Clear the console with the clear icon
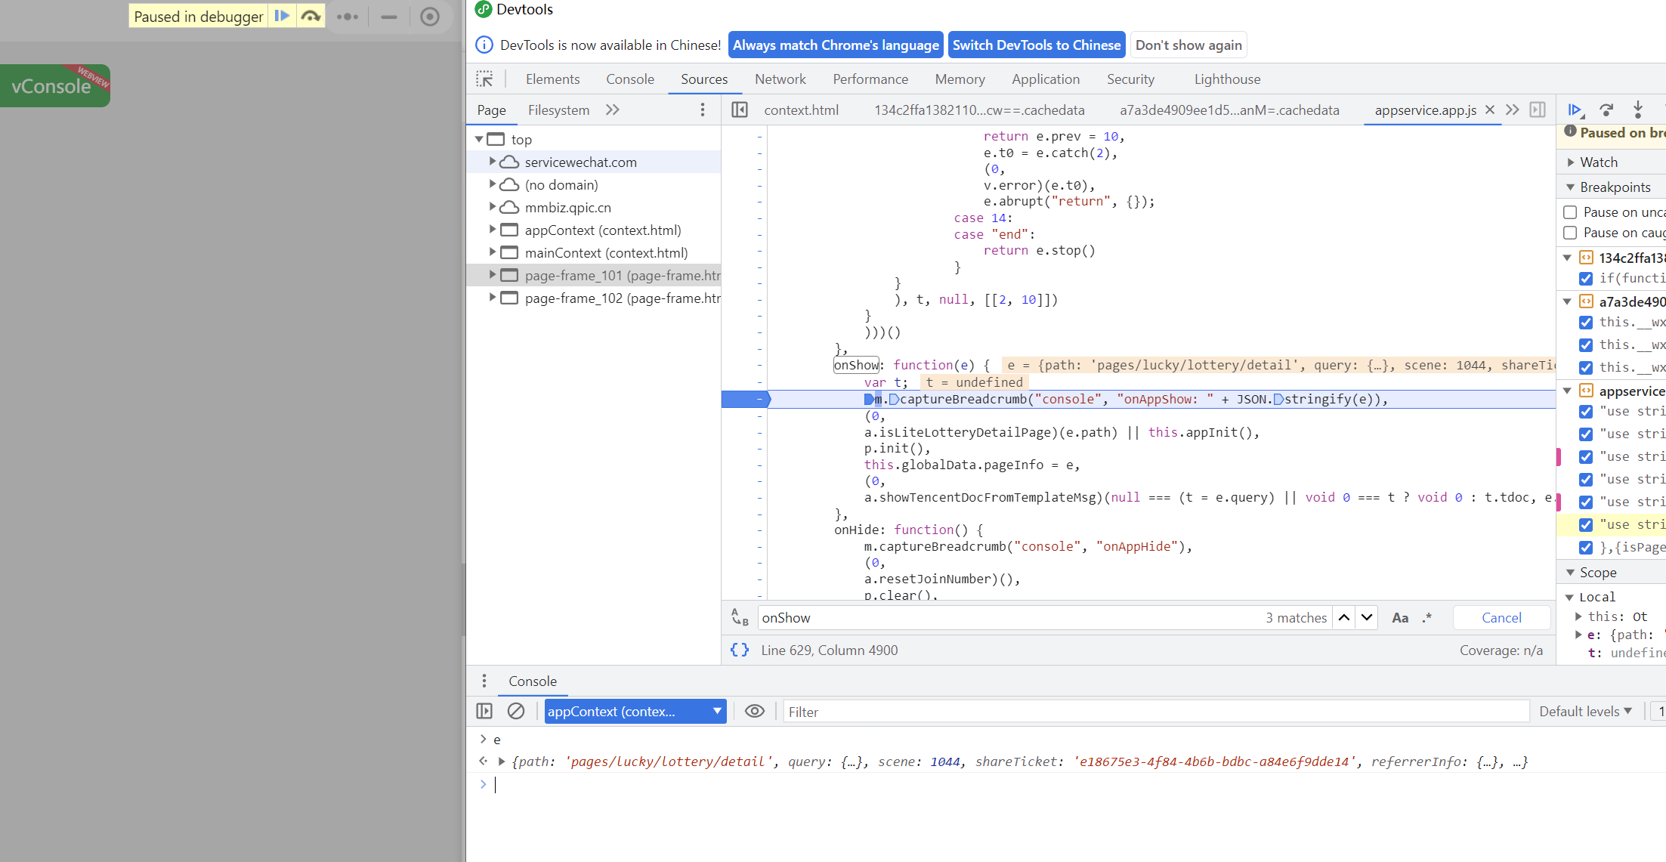This screenshot has width=1666, height=862. [516, 712]
